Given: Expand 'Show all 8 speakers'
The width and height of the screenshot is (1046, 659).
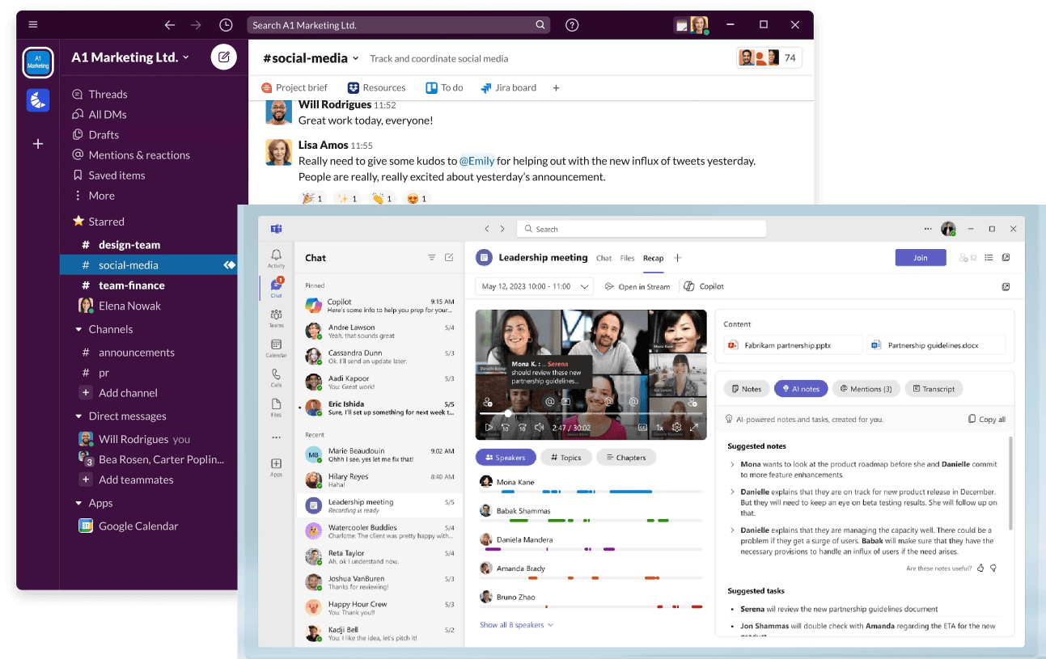Looking at the screenshot, I should click(516, 625).
